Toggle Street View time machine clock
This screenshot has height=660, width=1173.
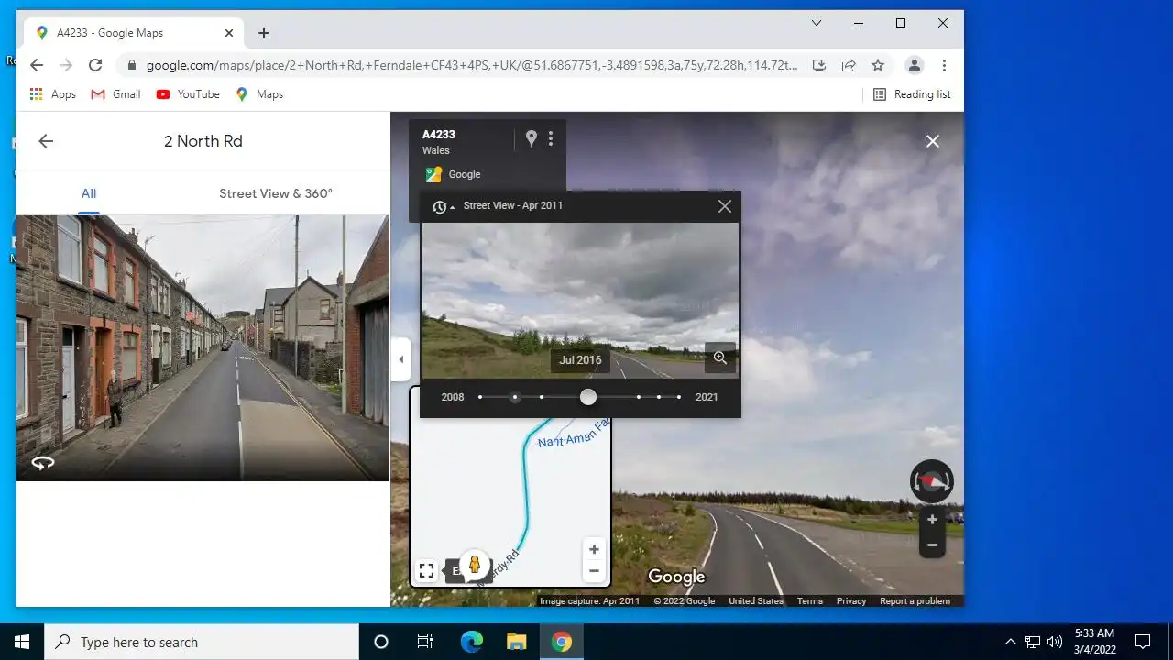(444, 207)
